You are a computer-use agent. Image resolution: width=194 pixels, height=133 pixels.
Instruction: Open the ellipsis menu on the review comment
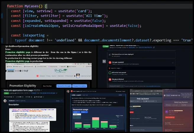click(124, 95)
